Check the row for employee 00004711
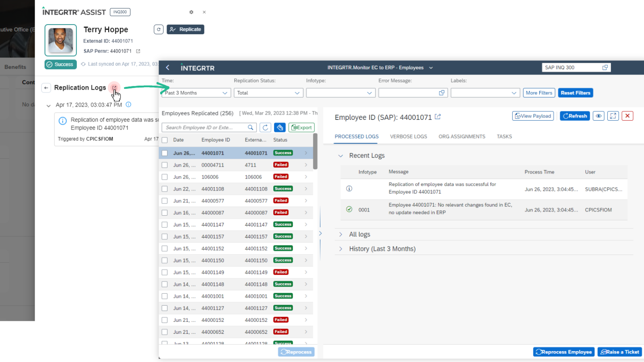The image size is (644, 362). pos(165,165)
